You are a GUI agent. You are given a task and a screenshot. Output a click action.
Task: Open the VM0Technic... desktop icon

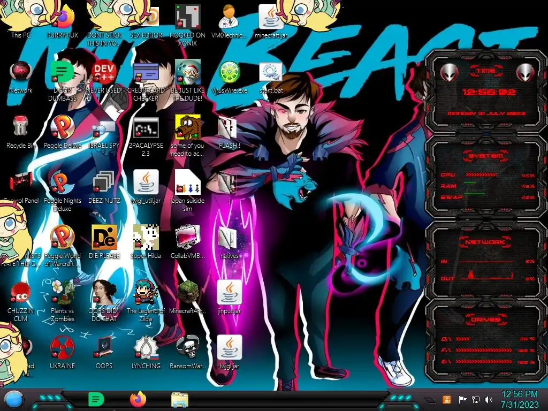[x=229, y=21]
